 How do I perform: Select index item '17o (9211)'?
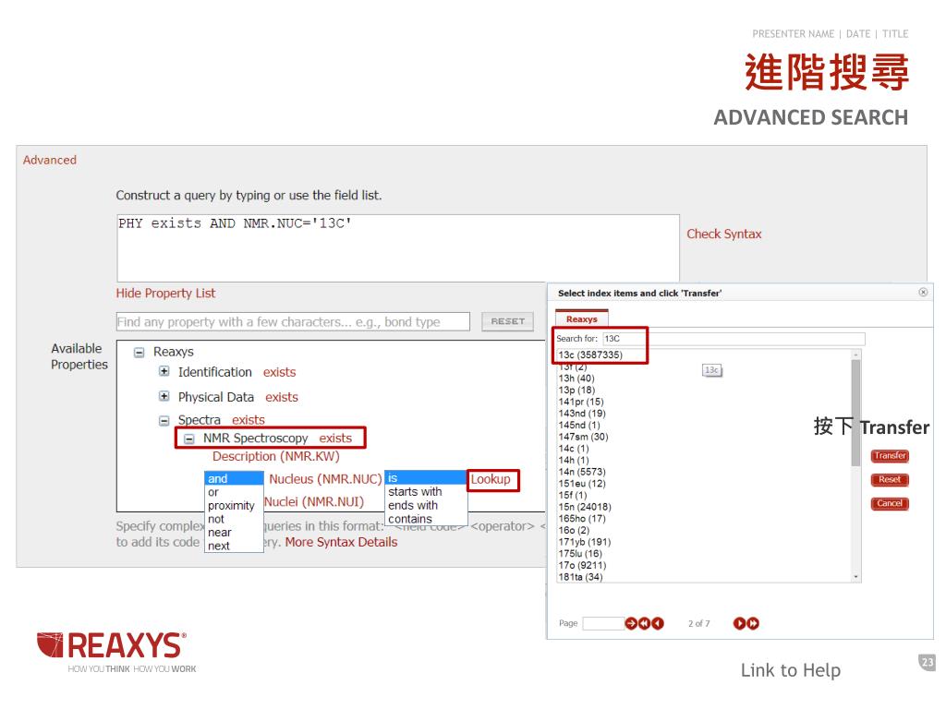(582, 566)
